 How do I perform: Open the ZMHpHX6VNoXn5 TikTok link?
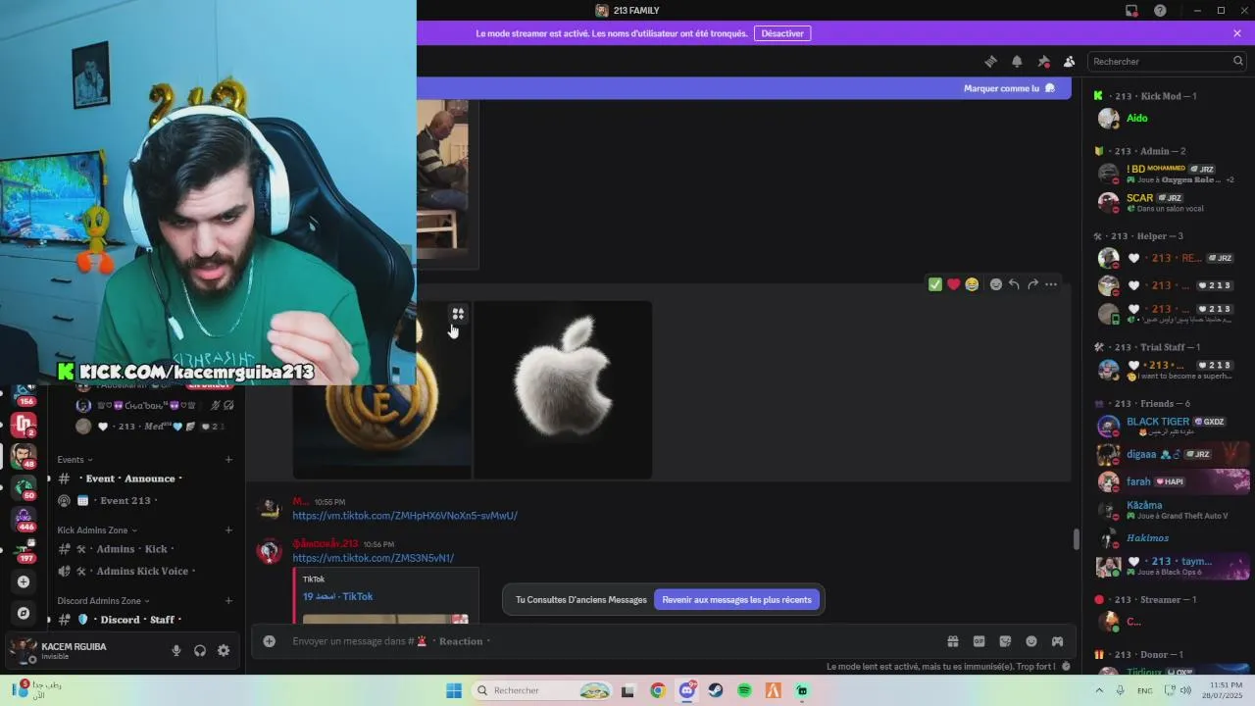coord(405,516)
